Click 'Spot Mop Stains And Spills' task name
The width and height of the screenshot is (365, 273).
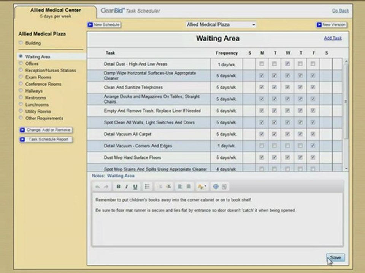pos(155,169)
